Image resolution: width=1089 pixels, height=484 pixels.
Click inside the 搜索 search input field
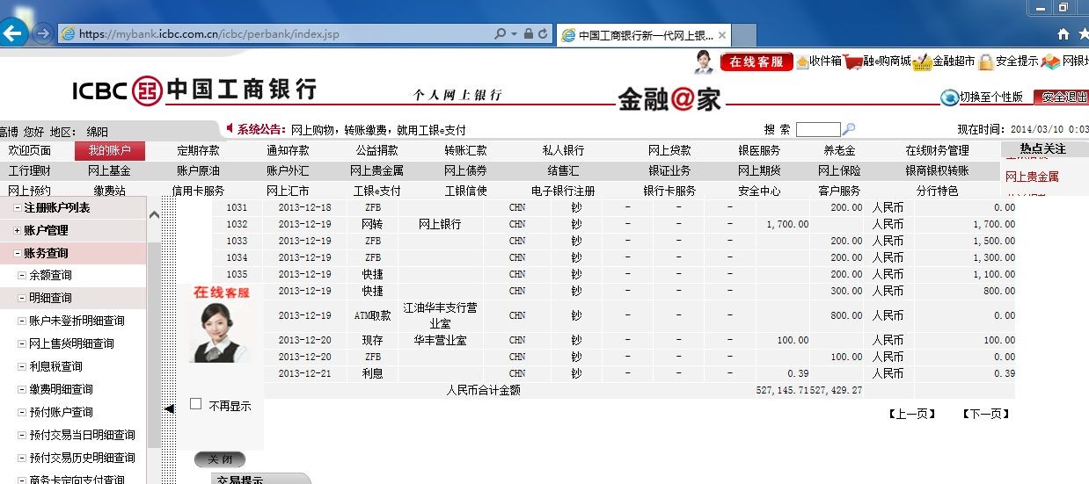tap(817, 130)
